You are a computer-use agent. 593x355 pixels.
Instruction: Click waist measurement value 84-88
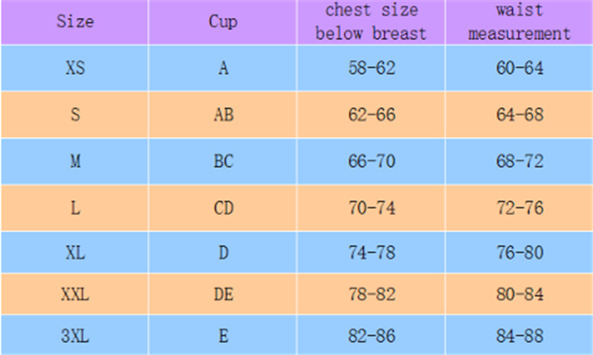520,336
